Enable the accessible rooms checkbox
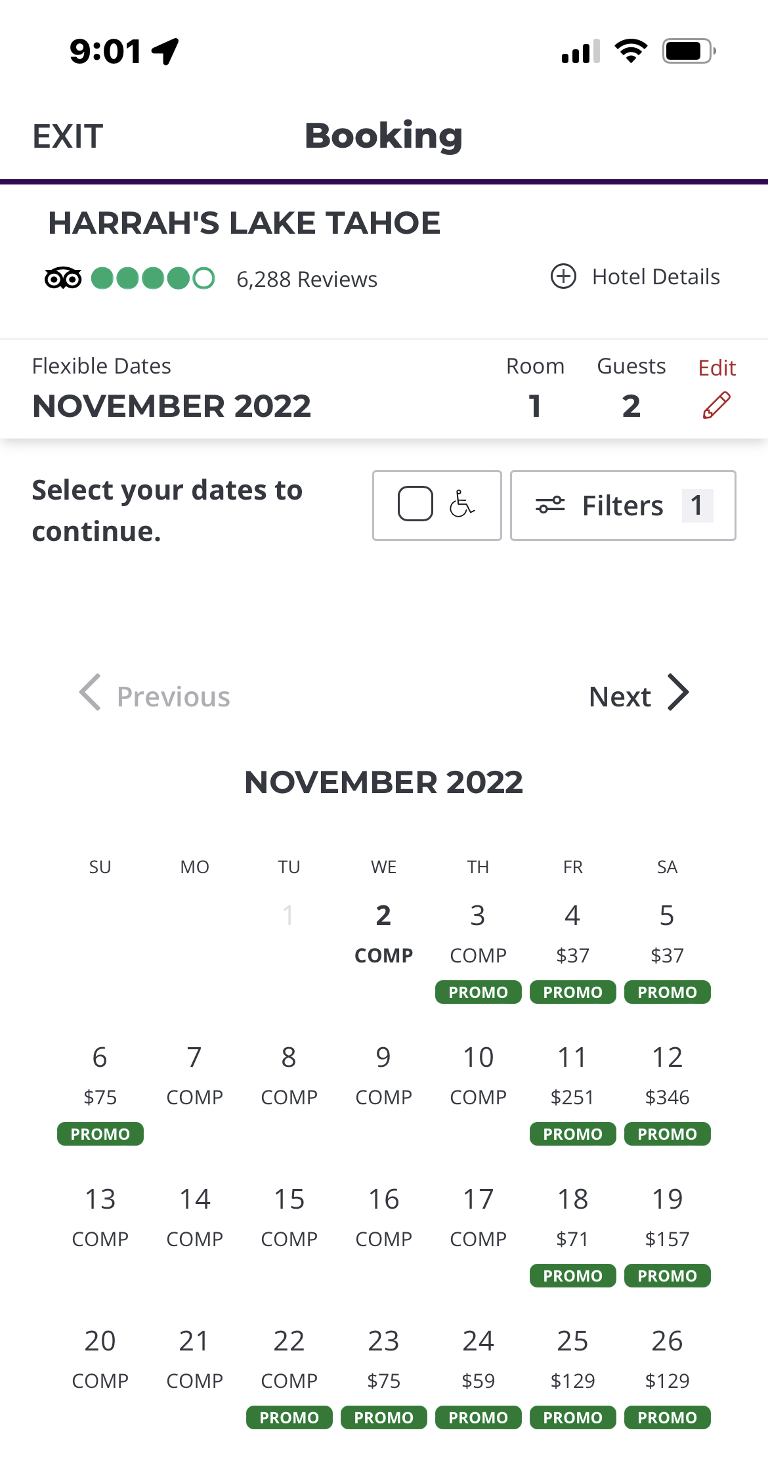Viewport: 768px width, 1468px height. (x=415, y=504)
